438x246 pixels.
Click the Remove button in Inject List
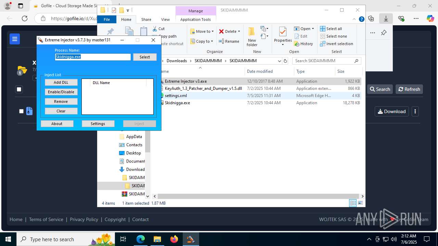click(x=61, y=101)
